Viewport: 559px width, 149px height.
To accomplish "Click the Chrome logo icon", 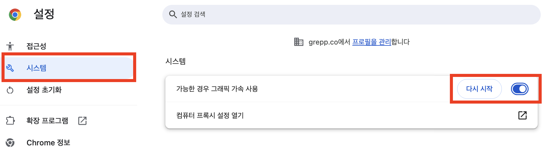I will coord(15,15).
